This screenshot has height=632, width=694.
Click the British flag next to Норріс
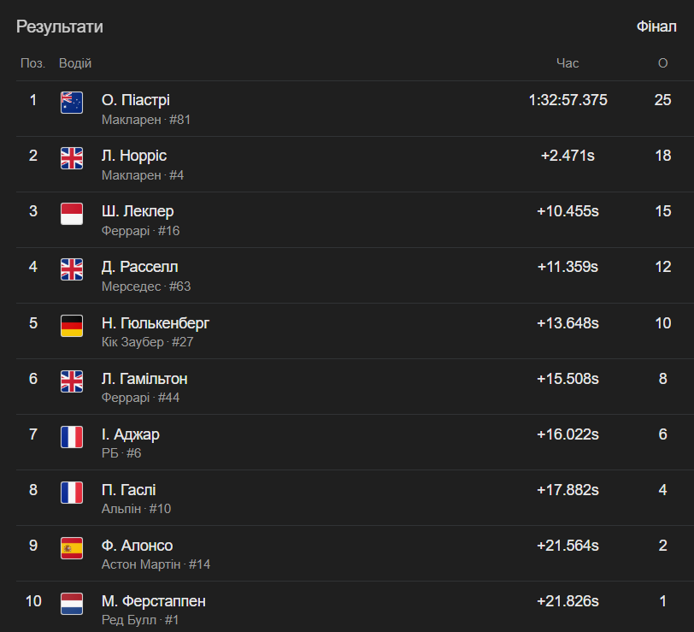tap(72, 158)
